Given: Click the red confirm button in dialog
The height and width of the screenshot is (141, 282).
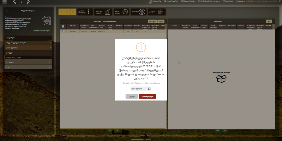Looking at the screenshot, I should [x=147, y=97].
